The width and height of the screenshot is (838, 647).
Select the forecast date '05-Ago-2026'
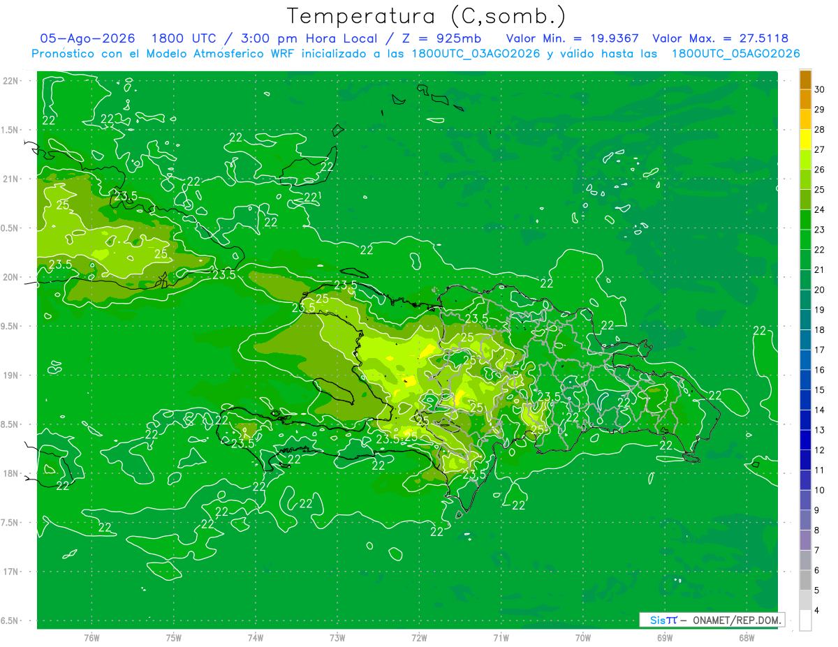tap(87, 39)
